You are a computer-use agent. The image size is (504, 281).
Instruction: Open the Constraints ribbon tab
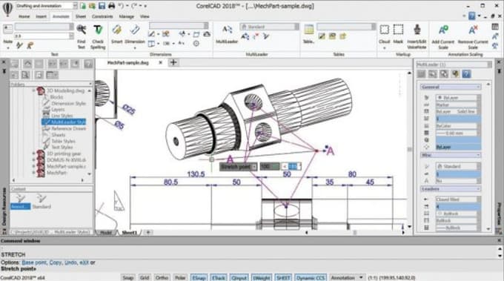click(102, 16)
